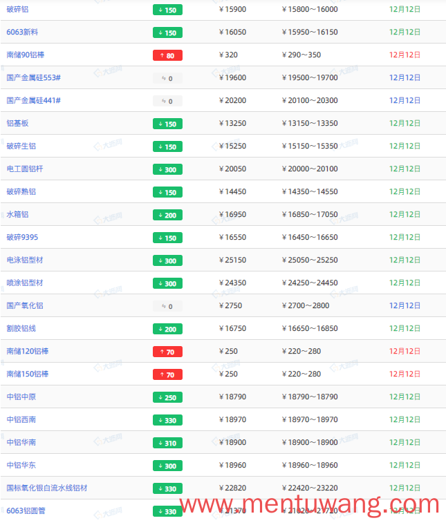Open the 国产氧化铝 product link

point(25,305)
